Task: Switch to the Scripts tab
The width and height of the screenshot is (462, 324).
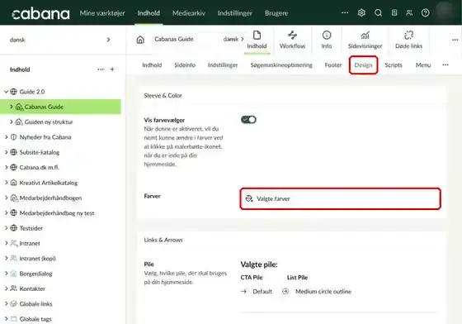Action: (x=394, y=65)
